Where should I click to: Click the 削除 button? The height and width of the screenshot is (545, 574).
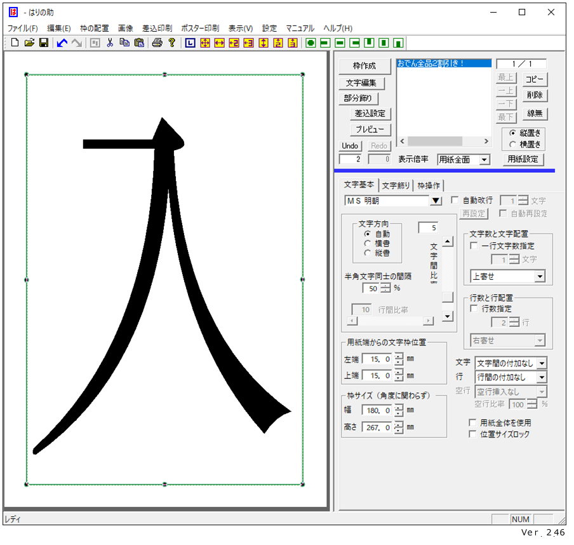click(x=535, y=95)
